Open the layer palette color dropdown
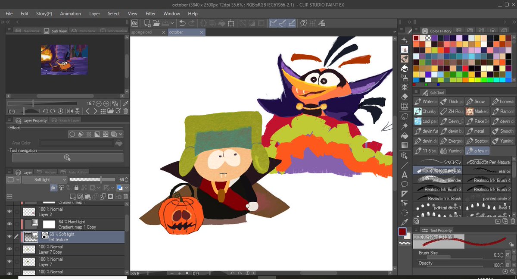 13,179
